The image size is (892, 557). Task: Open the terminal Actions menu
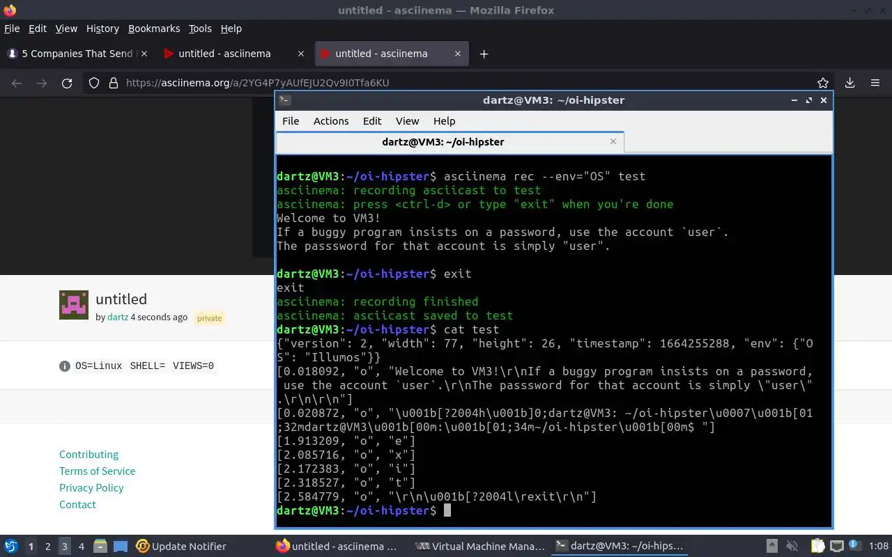pyautogui.click(x=331, y=120)
